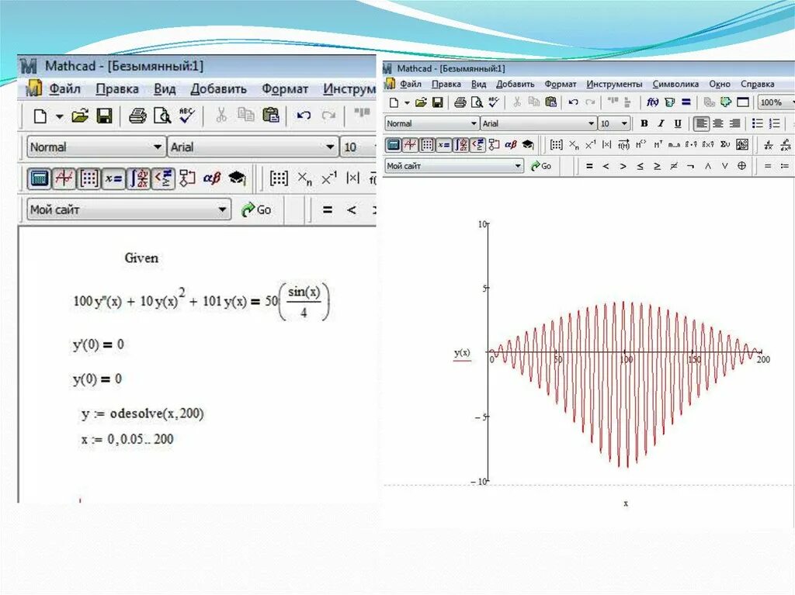Open Print Preview in left Mathcad window
The height and width of the screenshot is (595, 795).
click(162, 116)
